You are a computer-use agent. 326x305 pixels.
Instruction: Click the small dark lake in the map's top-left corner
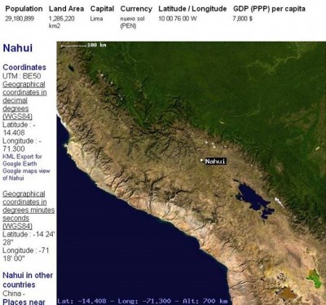pyautogui.click(x=71, y=68)
